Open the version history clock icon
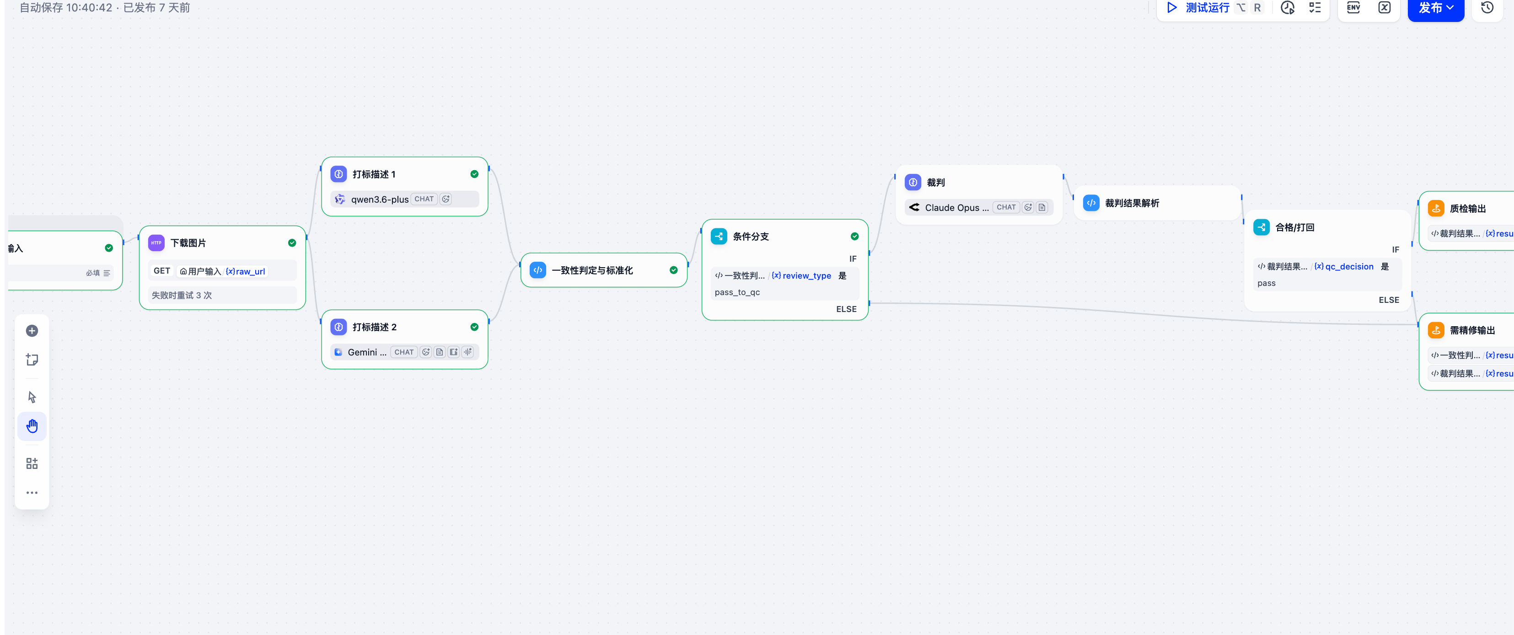 pos(1487,8)
